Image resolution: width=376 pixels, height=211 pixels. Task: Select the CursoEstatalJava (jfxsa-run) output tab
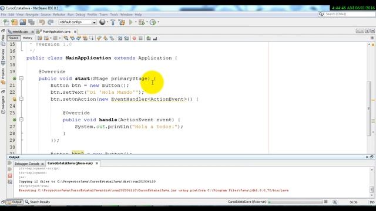(x=70, y=163)
